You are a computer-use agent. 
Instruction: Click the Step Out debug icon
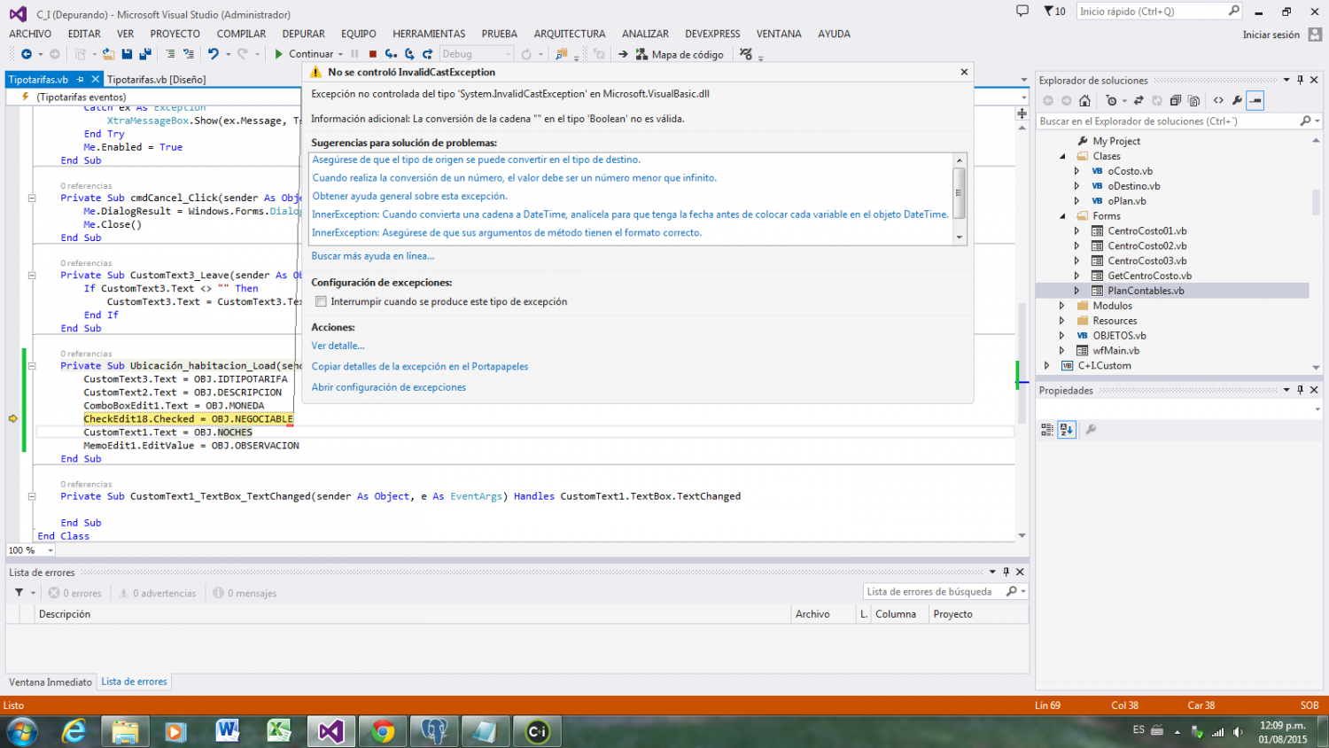point(428,54)
